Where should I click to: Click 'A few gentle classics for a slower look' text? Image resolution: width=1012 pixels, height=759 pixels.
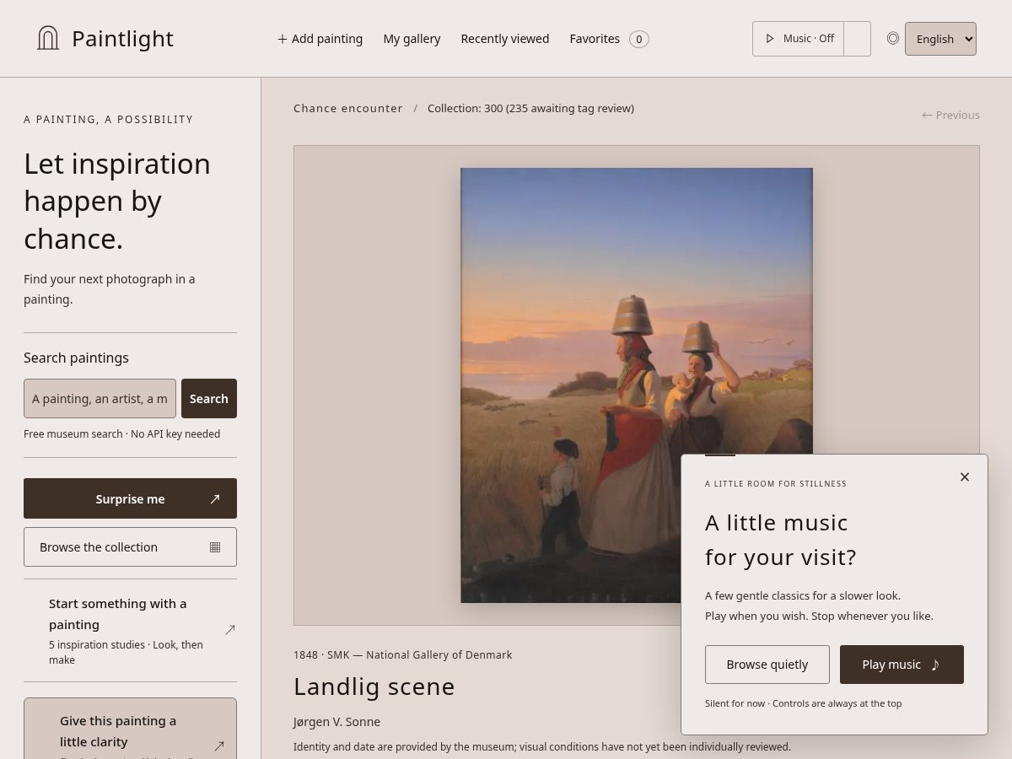click(803, 595)
